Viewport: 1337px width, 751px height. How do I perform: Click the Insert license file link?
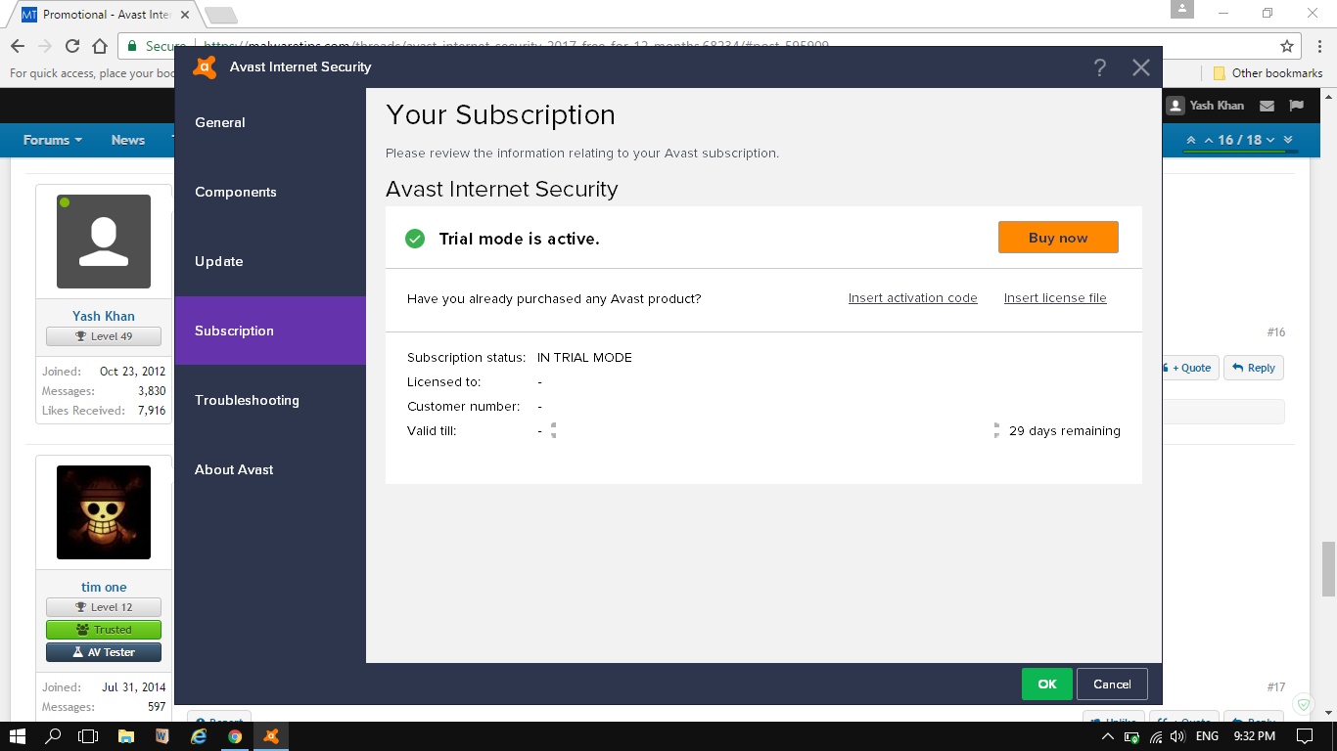pyautogui.click(x=1055, y=298)
